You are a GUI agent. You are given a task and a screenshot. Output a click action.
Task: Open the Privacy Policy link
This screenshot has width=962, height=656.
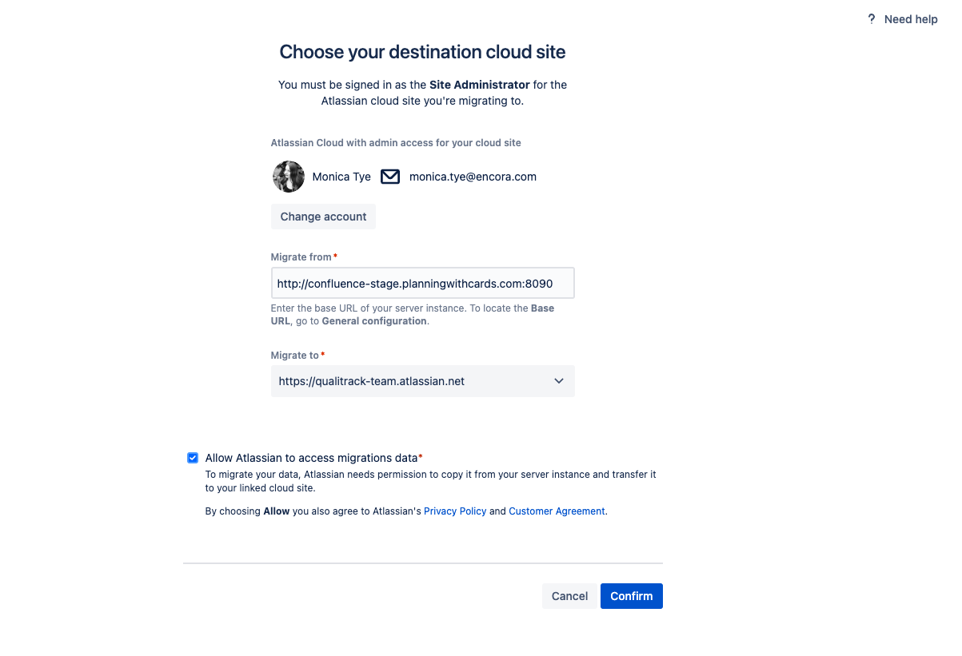tap(455, 511)
